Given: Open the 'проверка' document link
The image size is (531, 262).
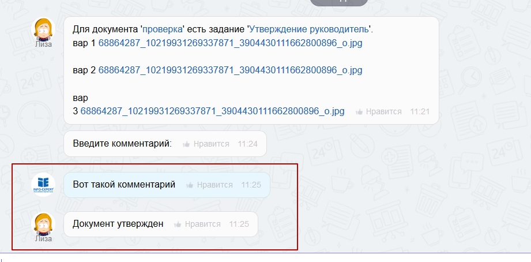Looking at the screenshot, I should (x=163, y=29).
